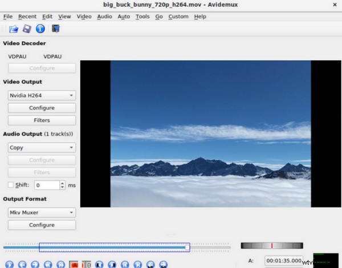Step back one frame with left arrow
This screenshot has width=342, height=268.
[22, 265]
